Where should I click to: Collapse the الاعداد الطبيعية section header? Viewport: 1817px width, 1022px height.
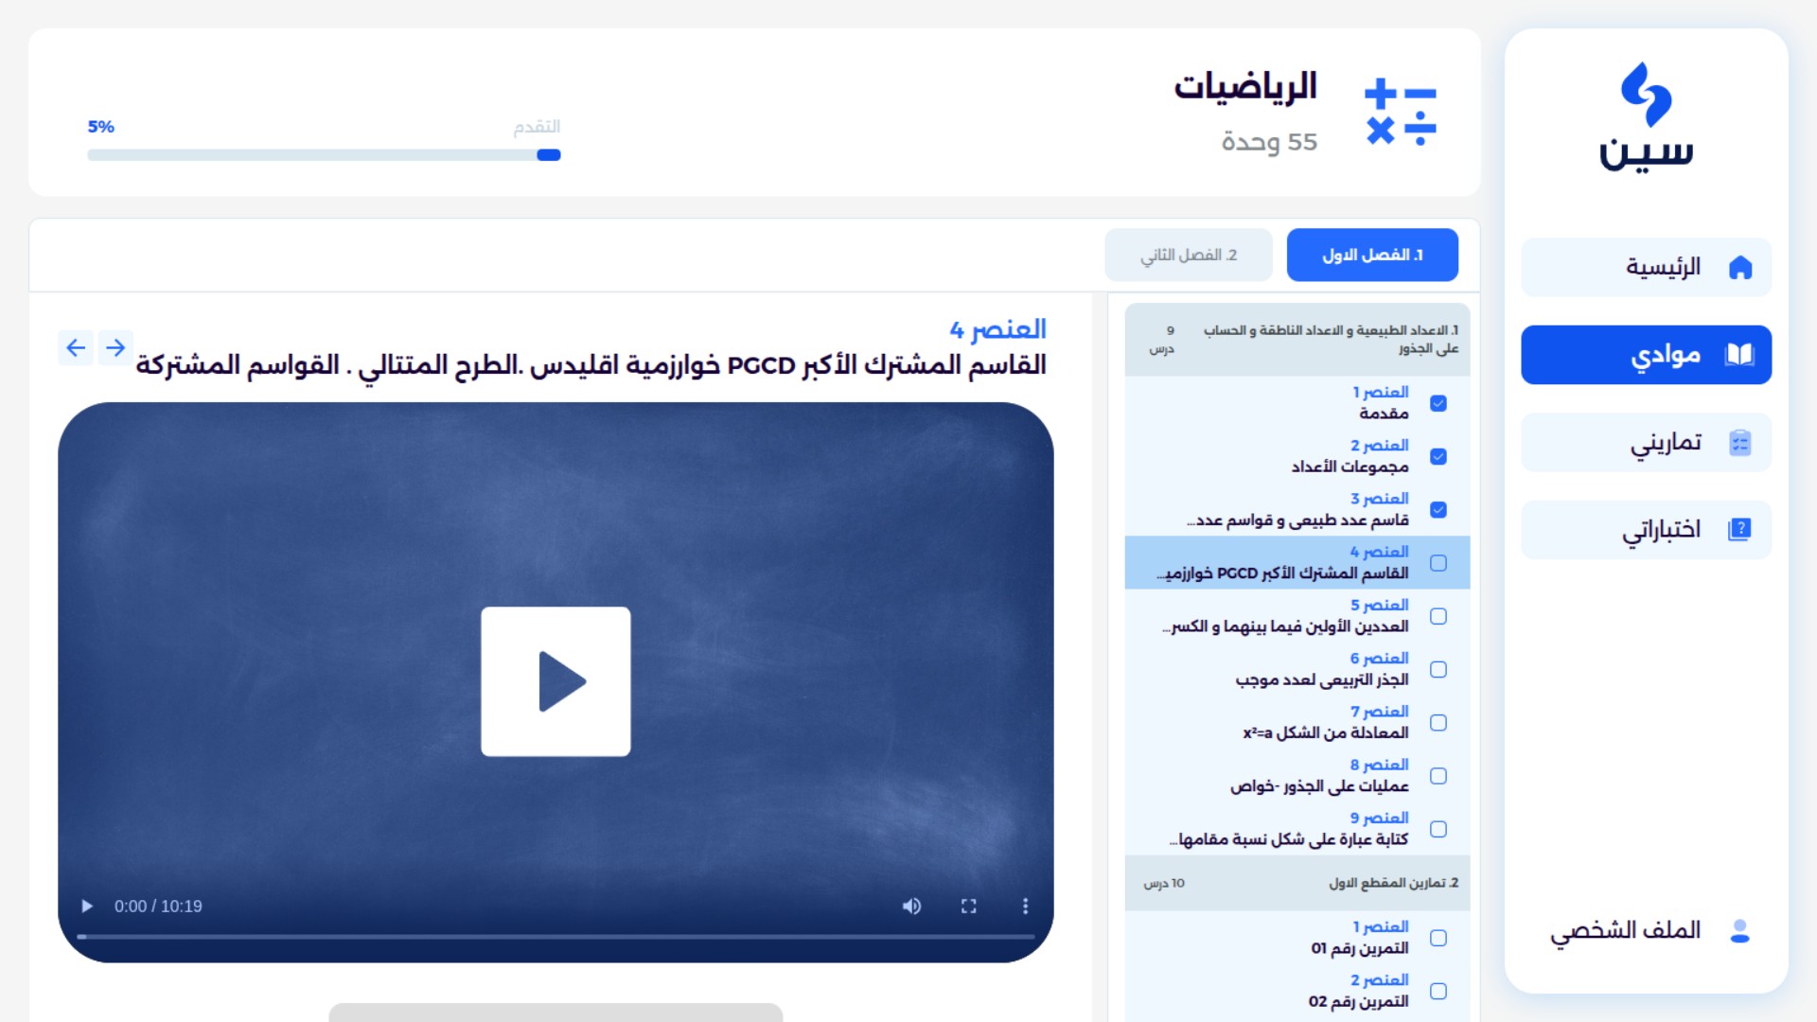(1297, 339)
